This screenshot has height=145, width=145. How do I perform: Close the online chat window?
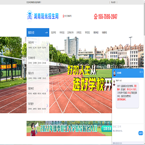pyautogui.click(x=142, y=72)
